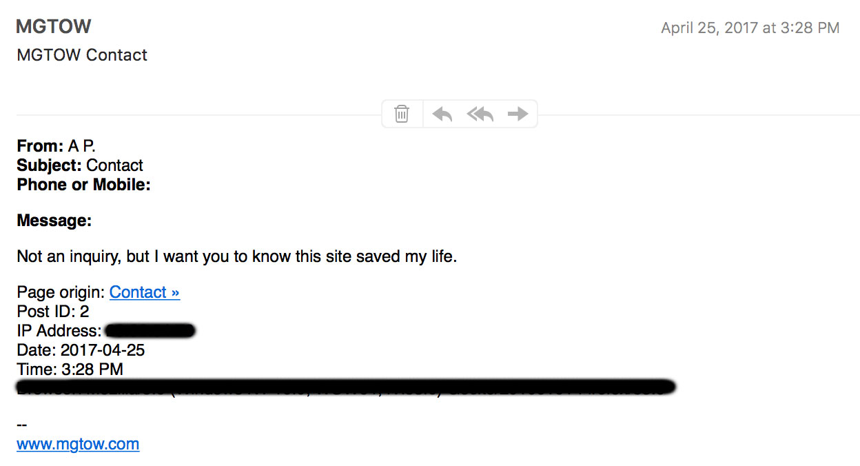This screenshot has height=466, width=860.
Task: Click the redacted IP address bar
Action: (150, 331)
